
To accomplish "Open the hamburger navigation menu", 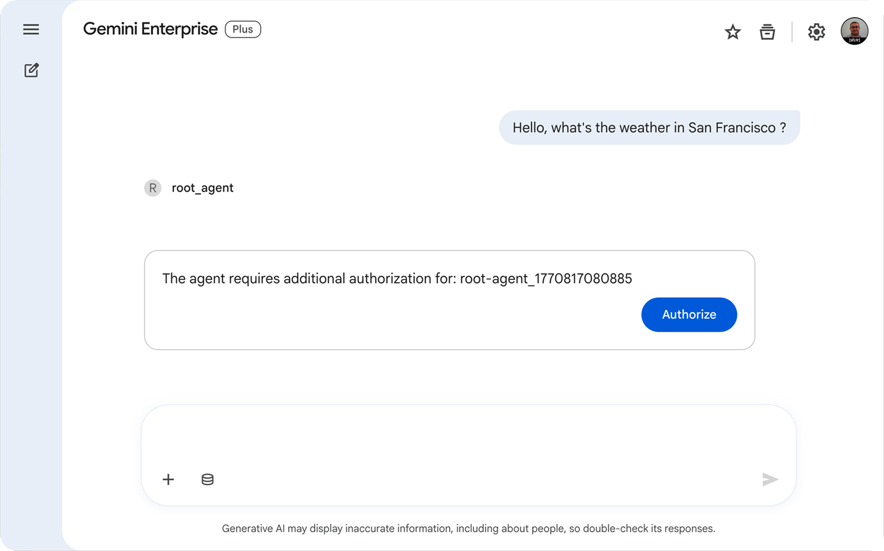I will [31, 29].
